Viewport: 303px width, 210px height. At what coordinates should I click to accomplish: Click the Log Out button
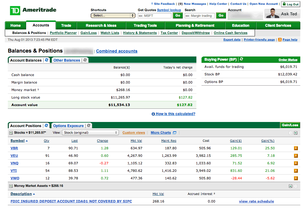click(290, 4)
